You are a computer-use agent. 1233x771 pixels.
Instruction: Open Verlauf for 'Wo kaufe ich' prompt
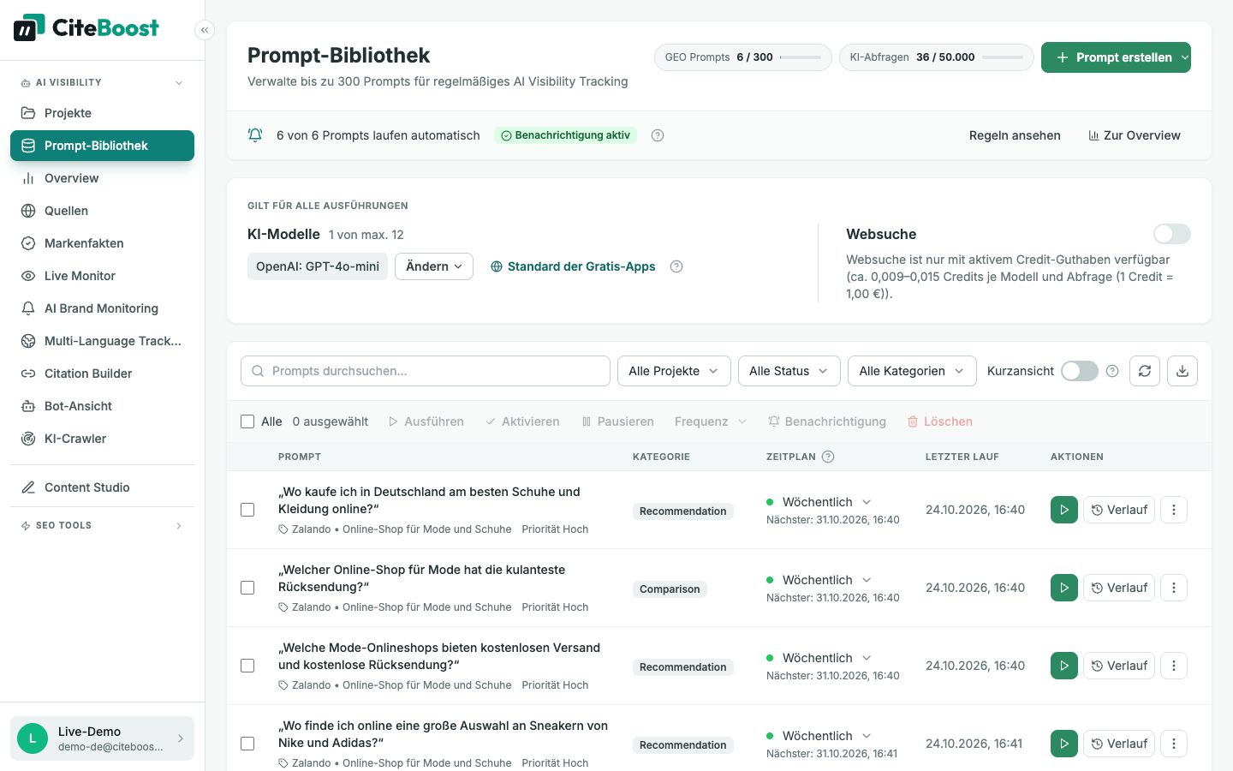[x=1119, y=510]
